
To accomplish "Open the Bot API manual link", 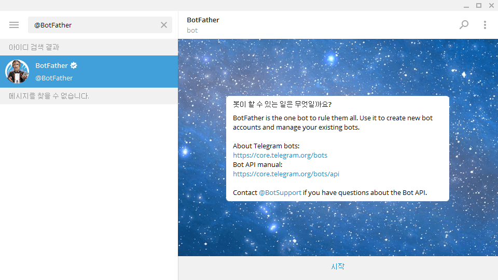I will click(x=286, y=174).
